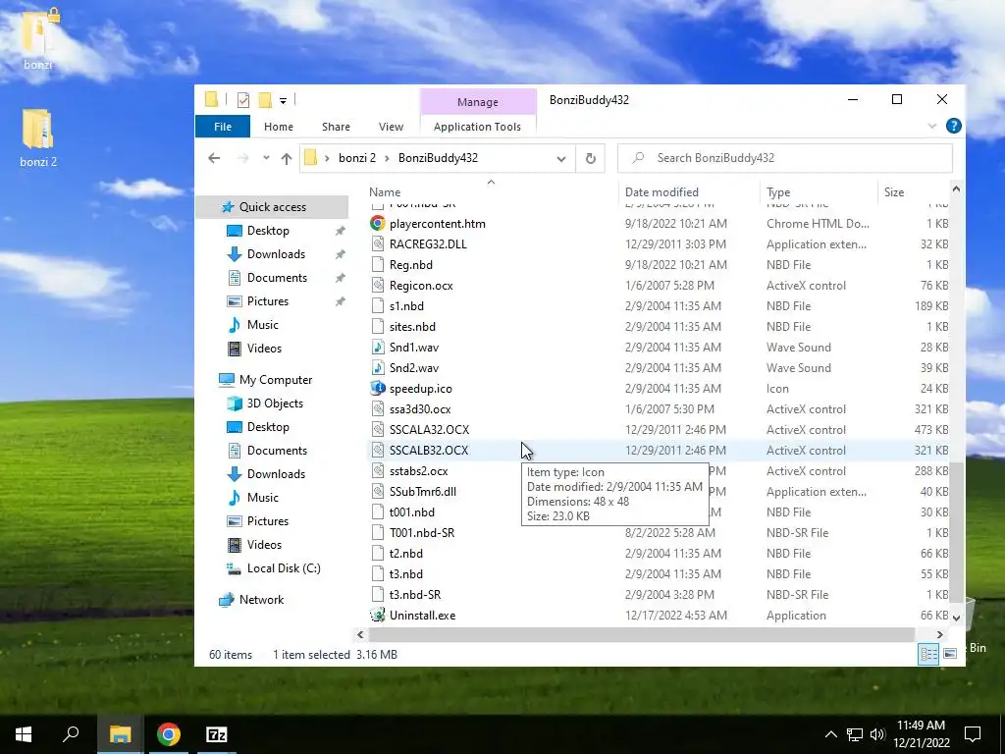The image size is (1005, 754).
Task: Click the New Folder quick access toolbar icon
Action: click(x=264, y=100)
